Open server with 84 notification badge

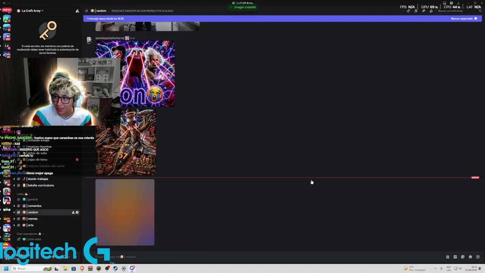click(x=7, y=201)
